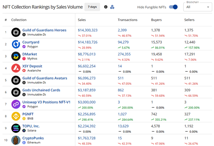Click the $8,776,013 sales value

(87, 54)
